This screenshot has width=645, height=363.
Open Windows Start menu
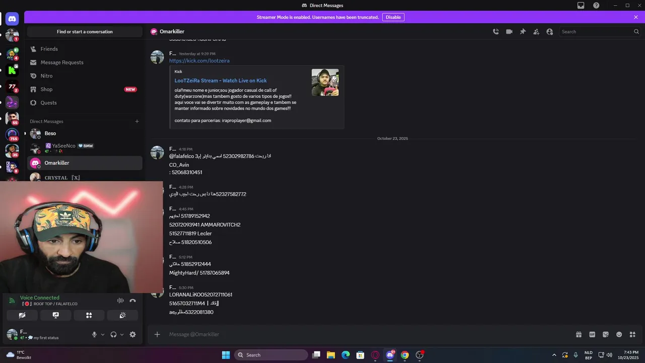tap(226, 355)
